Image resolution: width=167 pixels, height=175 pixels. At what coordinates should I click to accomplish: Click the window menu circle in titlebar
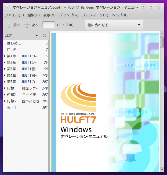point(7,6)
